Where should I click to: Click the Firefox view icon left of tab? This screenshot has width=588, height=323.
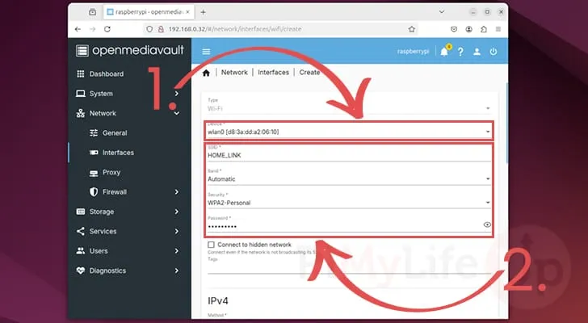(93, 12)
